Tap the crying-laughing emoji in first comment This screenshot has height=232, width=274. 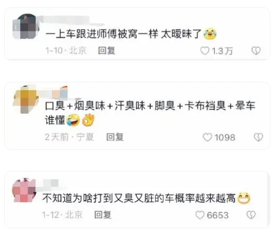pos(210,33)
